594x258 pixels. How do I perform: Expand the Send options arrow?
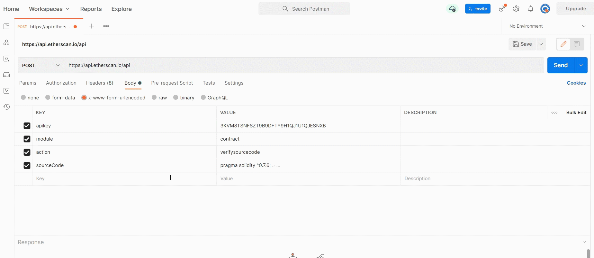click(x=581, y=65)
